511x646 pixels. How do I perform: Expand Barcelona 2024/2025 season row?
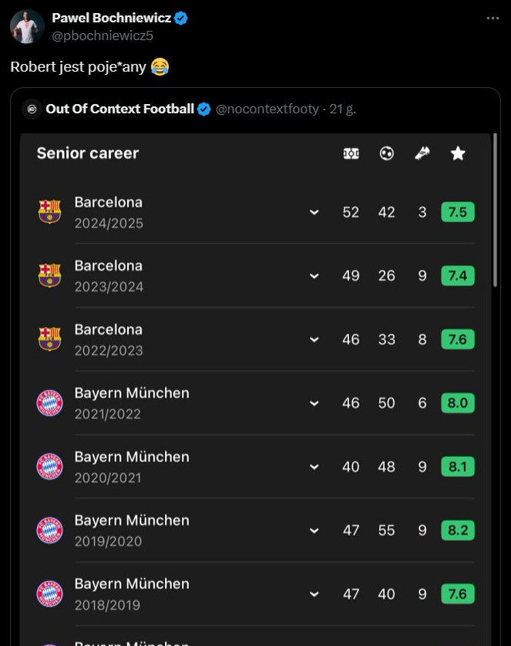pos(314,213)
